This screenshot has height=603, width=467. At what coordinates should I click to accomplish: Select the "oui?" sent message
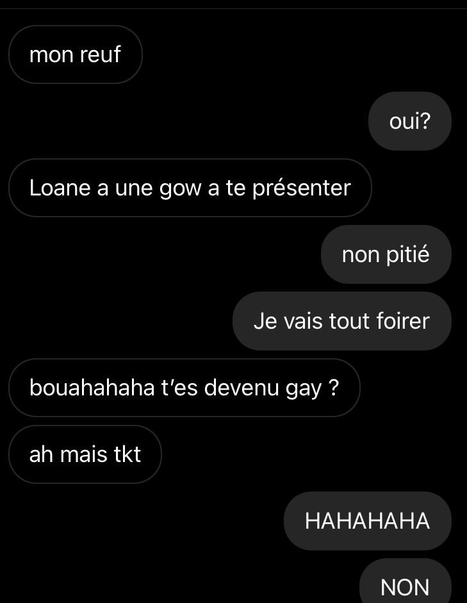pos(410,121)
